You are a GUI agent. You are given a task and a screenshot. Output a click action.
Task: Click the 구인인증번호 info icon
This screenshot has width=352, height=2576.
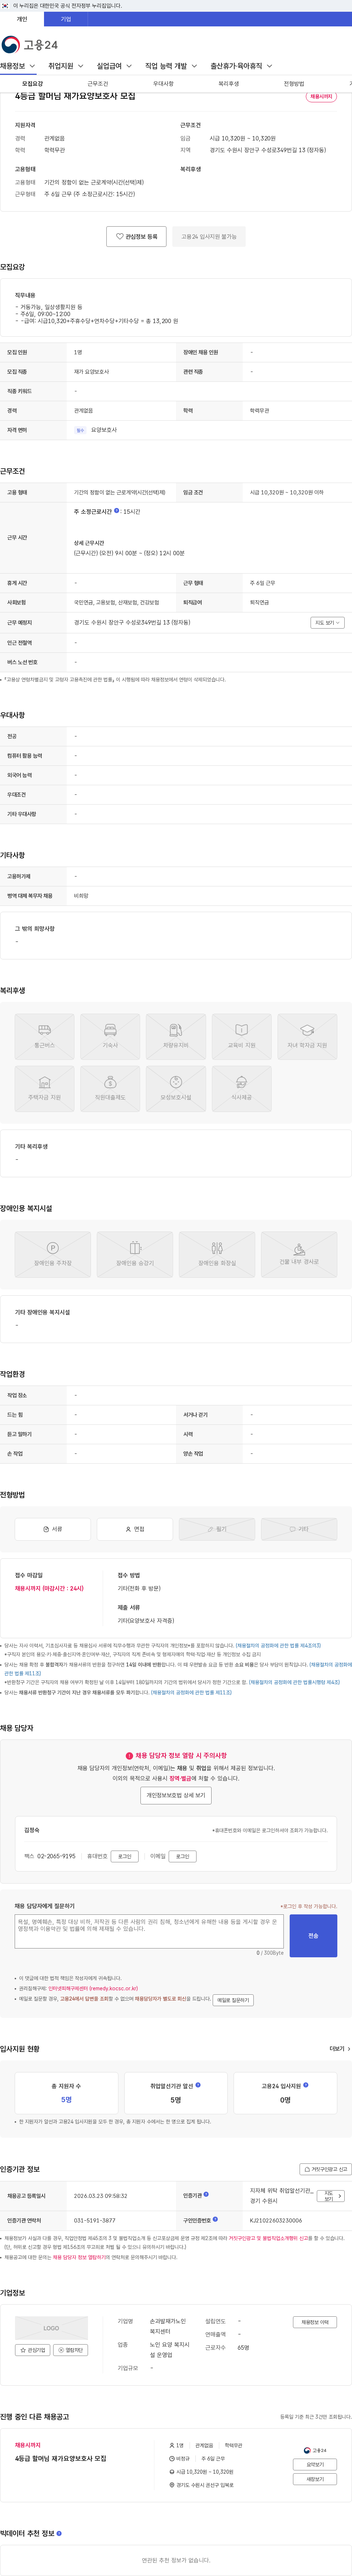[x=215, y=2219]
